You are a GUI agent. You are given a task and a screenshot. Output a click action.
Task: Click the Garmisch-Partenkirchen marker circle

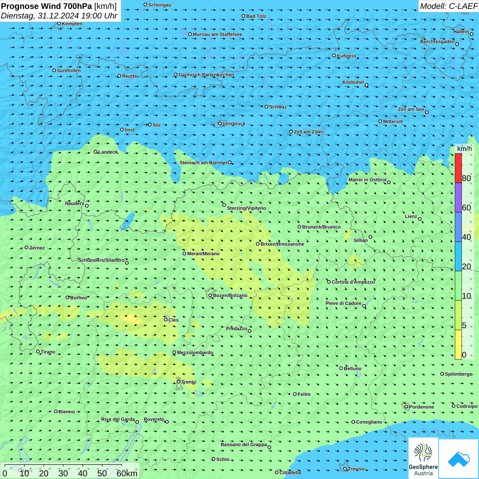(x=176, y=75)
